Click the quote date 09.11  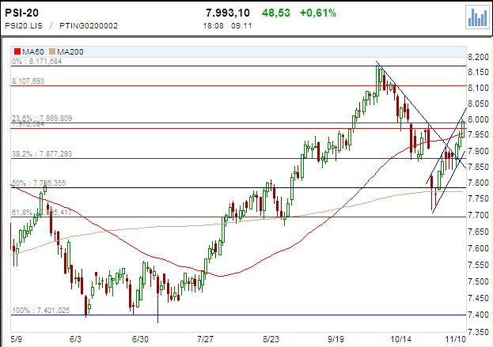241,26
